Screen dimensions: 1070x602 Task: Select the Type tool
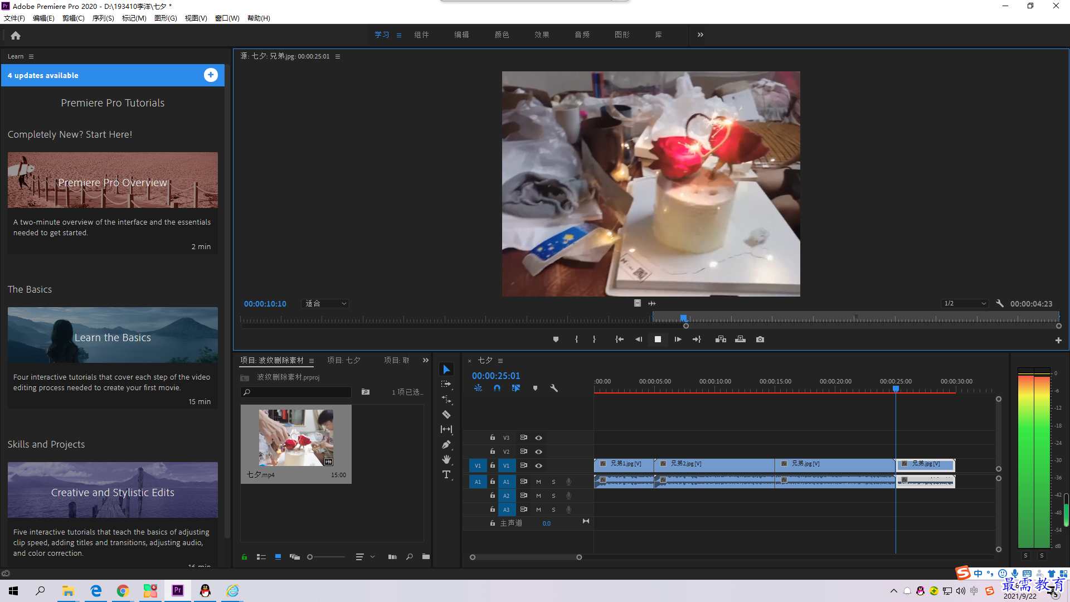pyautogui.click(x=446, y=474)
